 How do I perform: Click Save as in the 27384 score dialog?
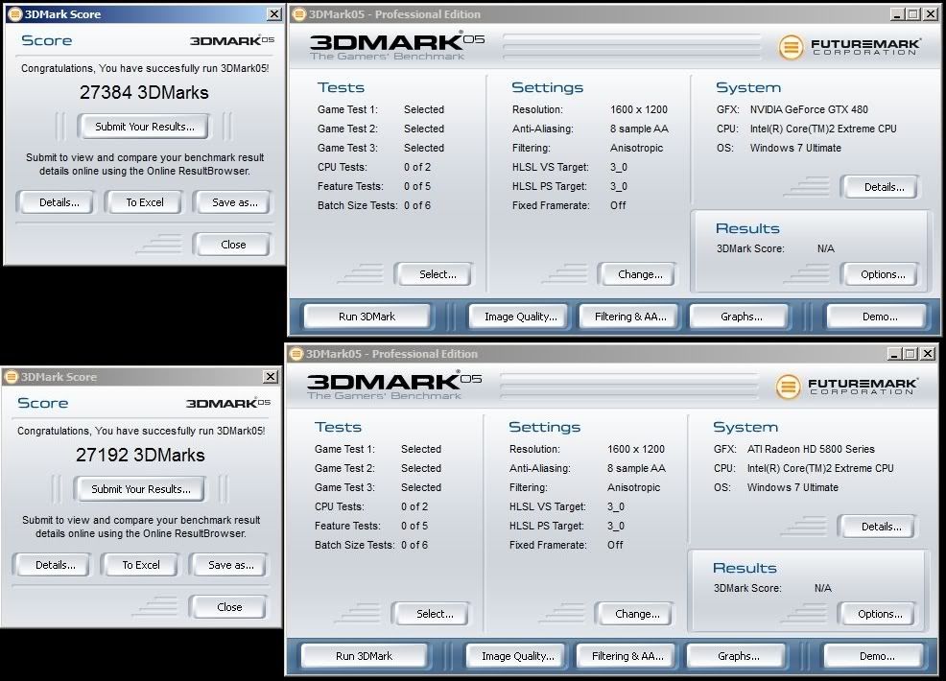tap(234, 202)
